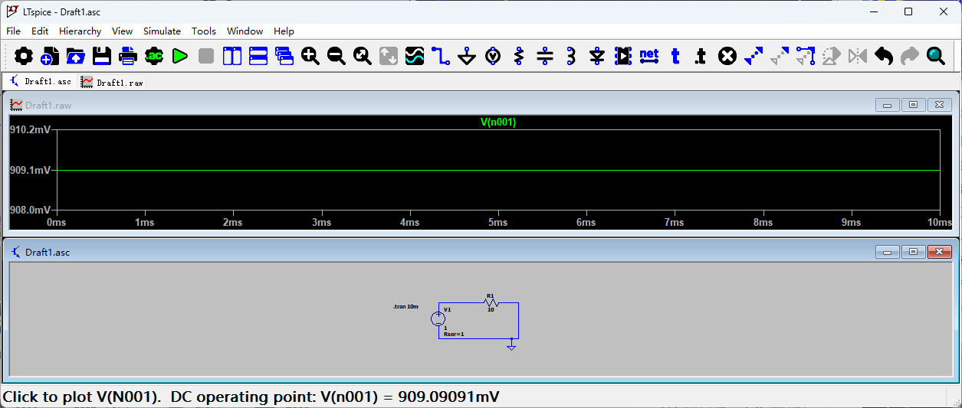Open the View menu
The height and width of the screenshot is (408, 962).
point(122,31)
